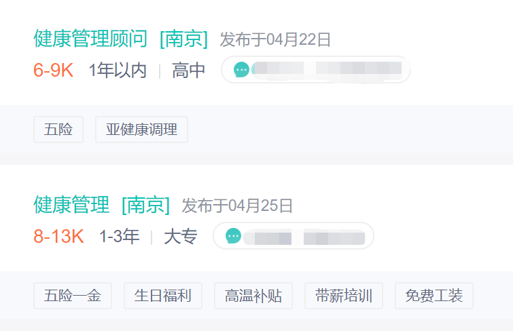Select the 高温补贴 benefit tag
Viewport: 513px width, 333px height.
(x=253, y=296)
